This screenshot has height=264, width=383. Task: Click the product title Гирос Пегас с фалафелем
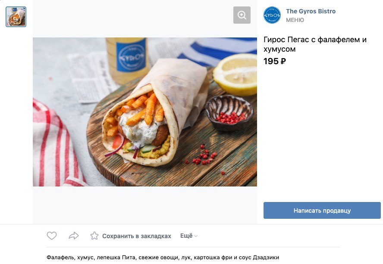[315, 44]
